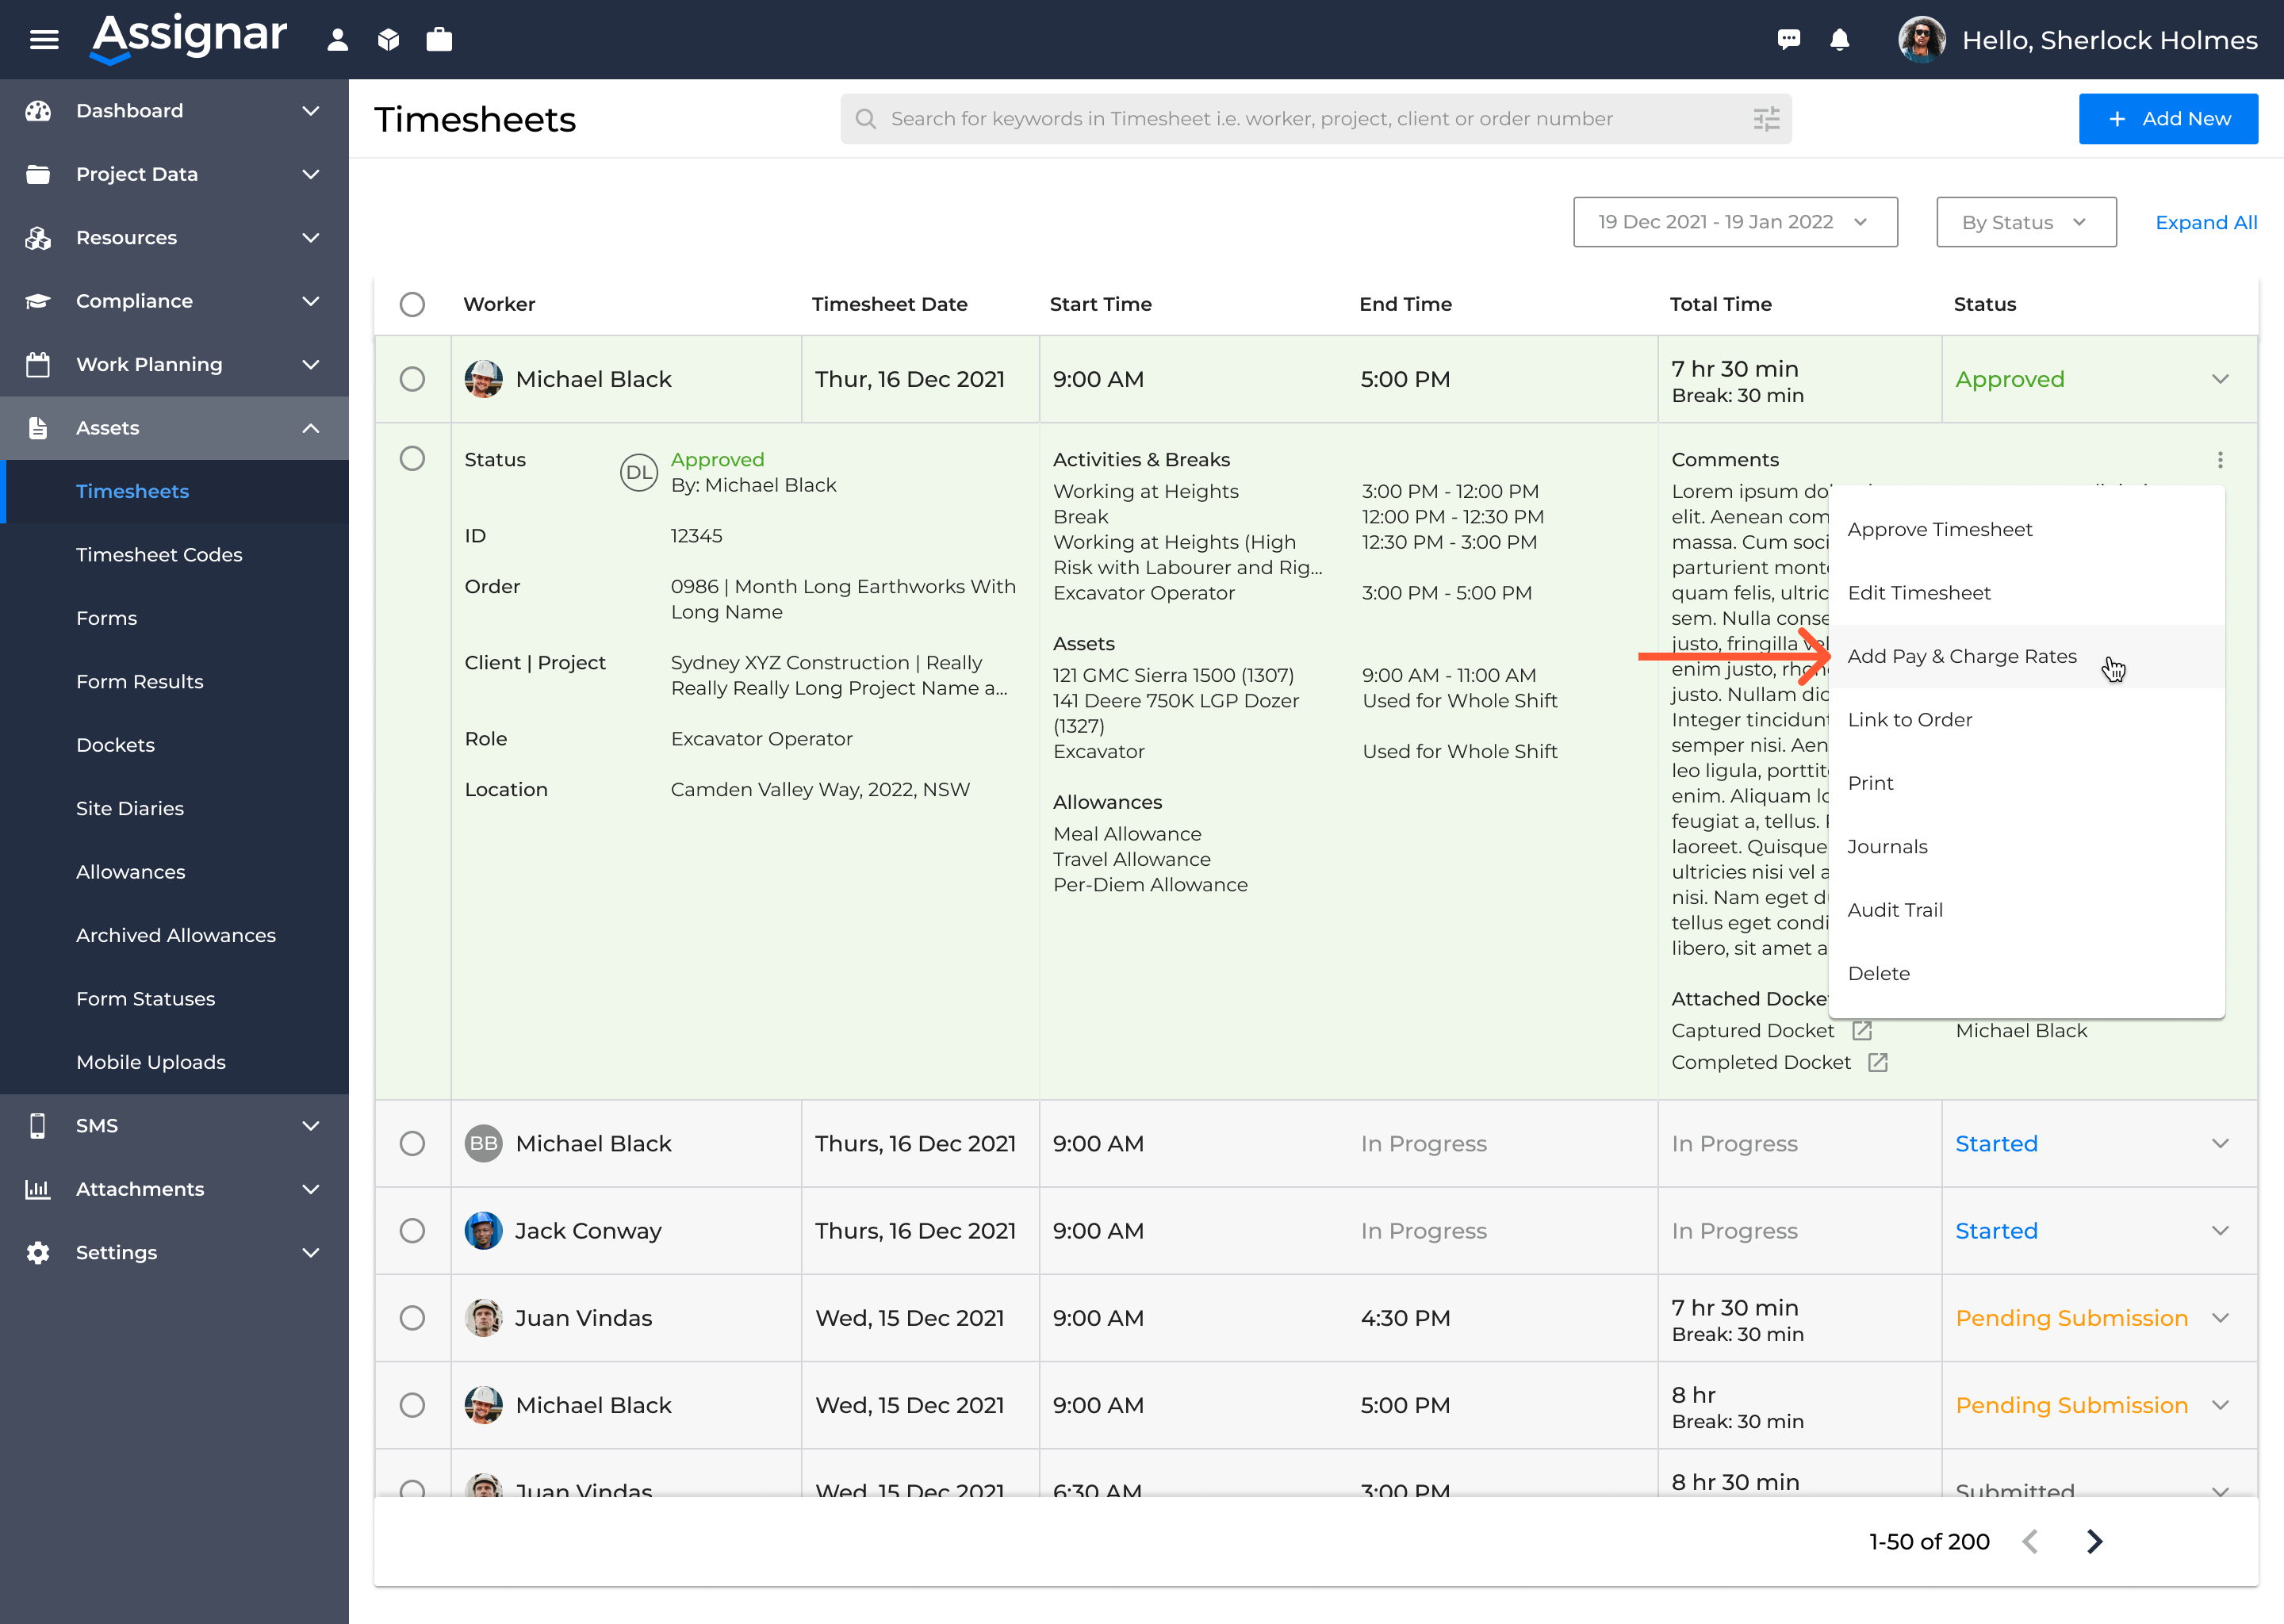Open the Captured Docket external link
The image size is (2284, 1624).
1862,1030
